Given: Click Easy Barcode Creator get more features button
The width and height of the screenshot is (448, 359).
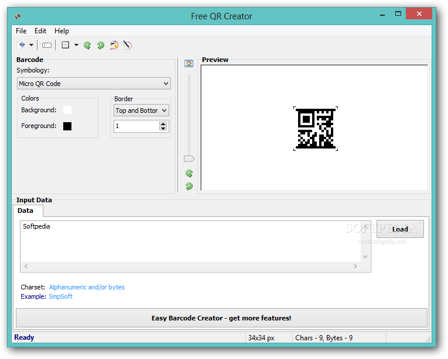Looking at the screenshot, I should point(221,318).
